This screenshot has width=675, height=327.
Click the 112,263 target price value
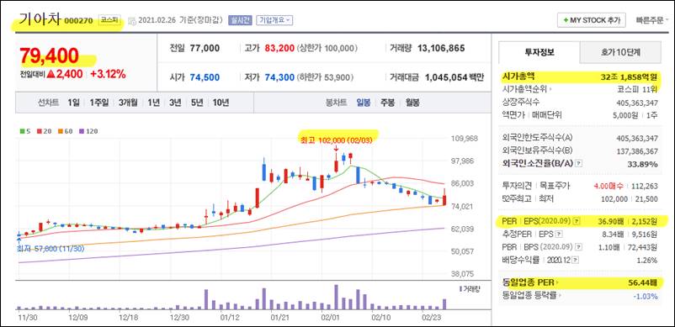pos(645,186)
